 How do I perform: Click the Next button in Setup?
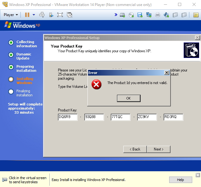pos(159,149)
